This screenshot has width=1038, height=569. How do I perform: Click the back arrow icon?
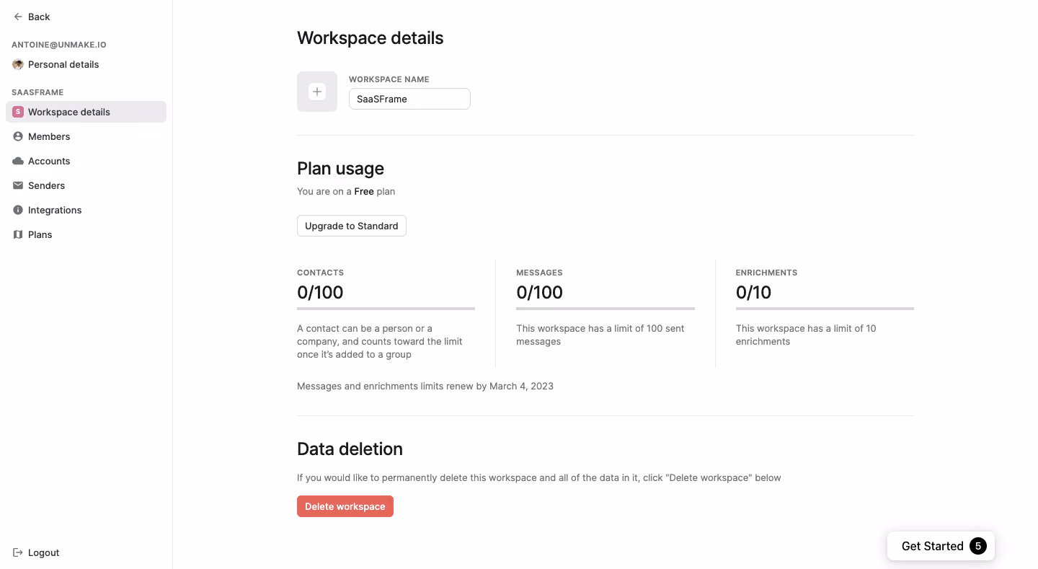(x=18, y=17)
